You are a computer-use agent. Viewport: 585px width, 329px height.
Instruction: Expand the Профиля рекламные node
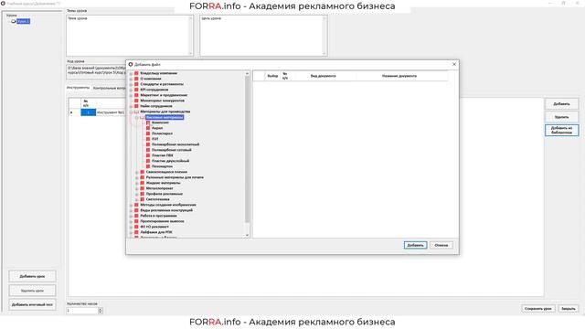[x=137, y=194]
